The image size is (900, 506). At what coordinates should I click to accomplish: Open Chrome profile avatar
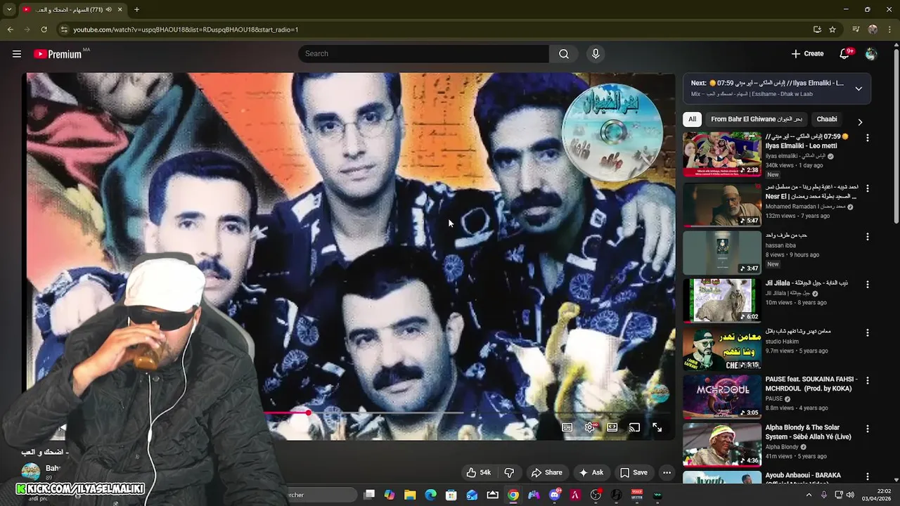click(x=873, y=30)
